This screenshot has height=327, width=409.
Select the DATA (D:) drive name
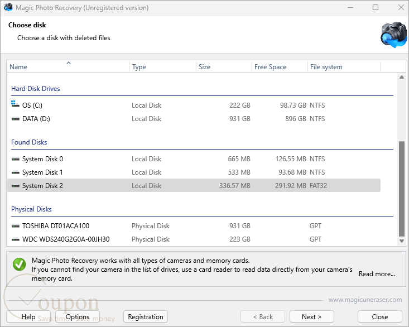(x=36, y=119)
